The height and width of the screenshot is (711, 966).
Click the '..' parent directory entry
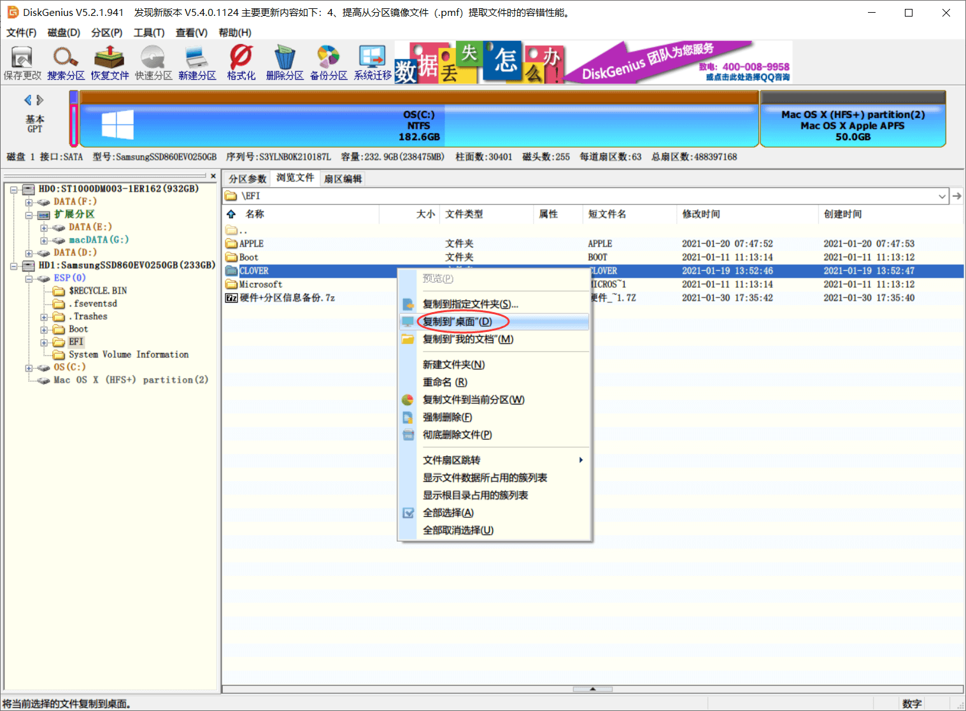(x=236, y=230)
